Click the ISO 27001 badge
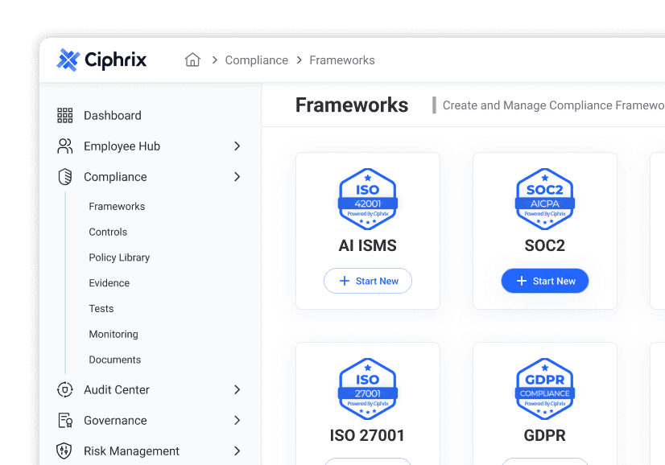This screenshot has width=665, height=465. pyautogui.click(x=368, y=389)
